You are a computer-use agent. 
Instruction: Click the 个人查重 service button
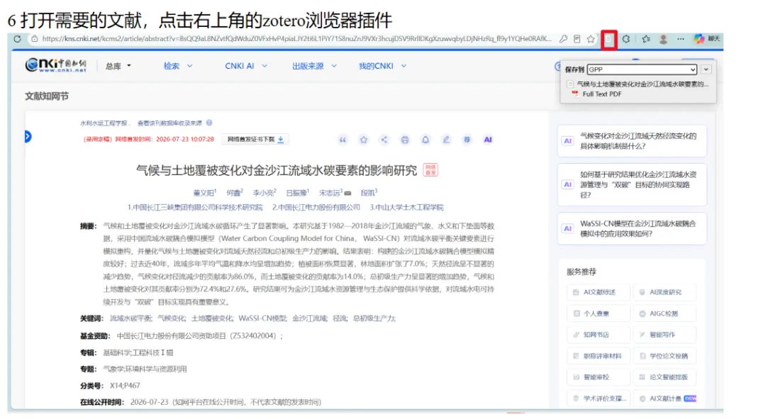pos(599,313)
